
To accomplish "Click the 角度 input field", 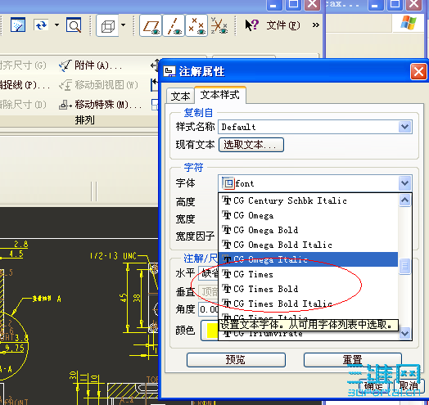I will click(x=209, y=309).
